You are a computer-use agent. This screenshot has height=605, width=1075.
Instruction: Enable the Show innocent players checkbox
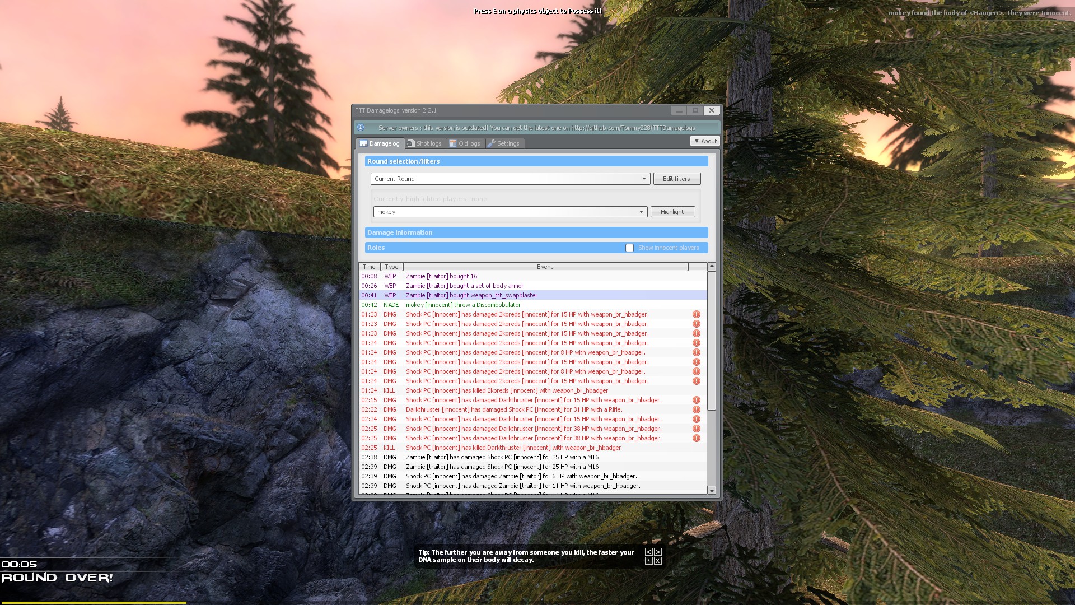pyautogui.click(x=629, y=248)
